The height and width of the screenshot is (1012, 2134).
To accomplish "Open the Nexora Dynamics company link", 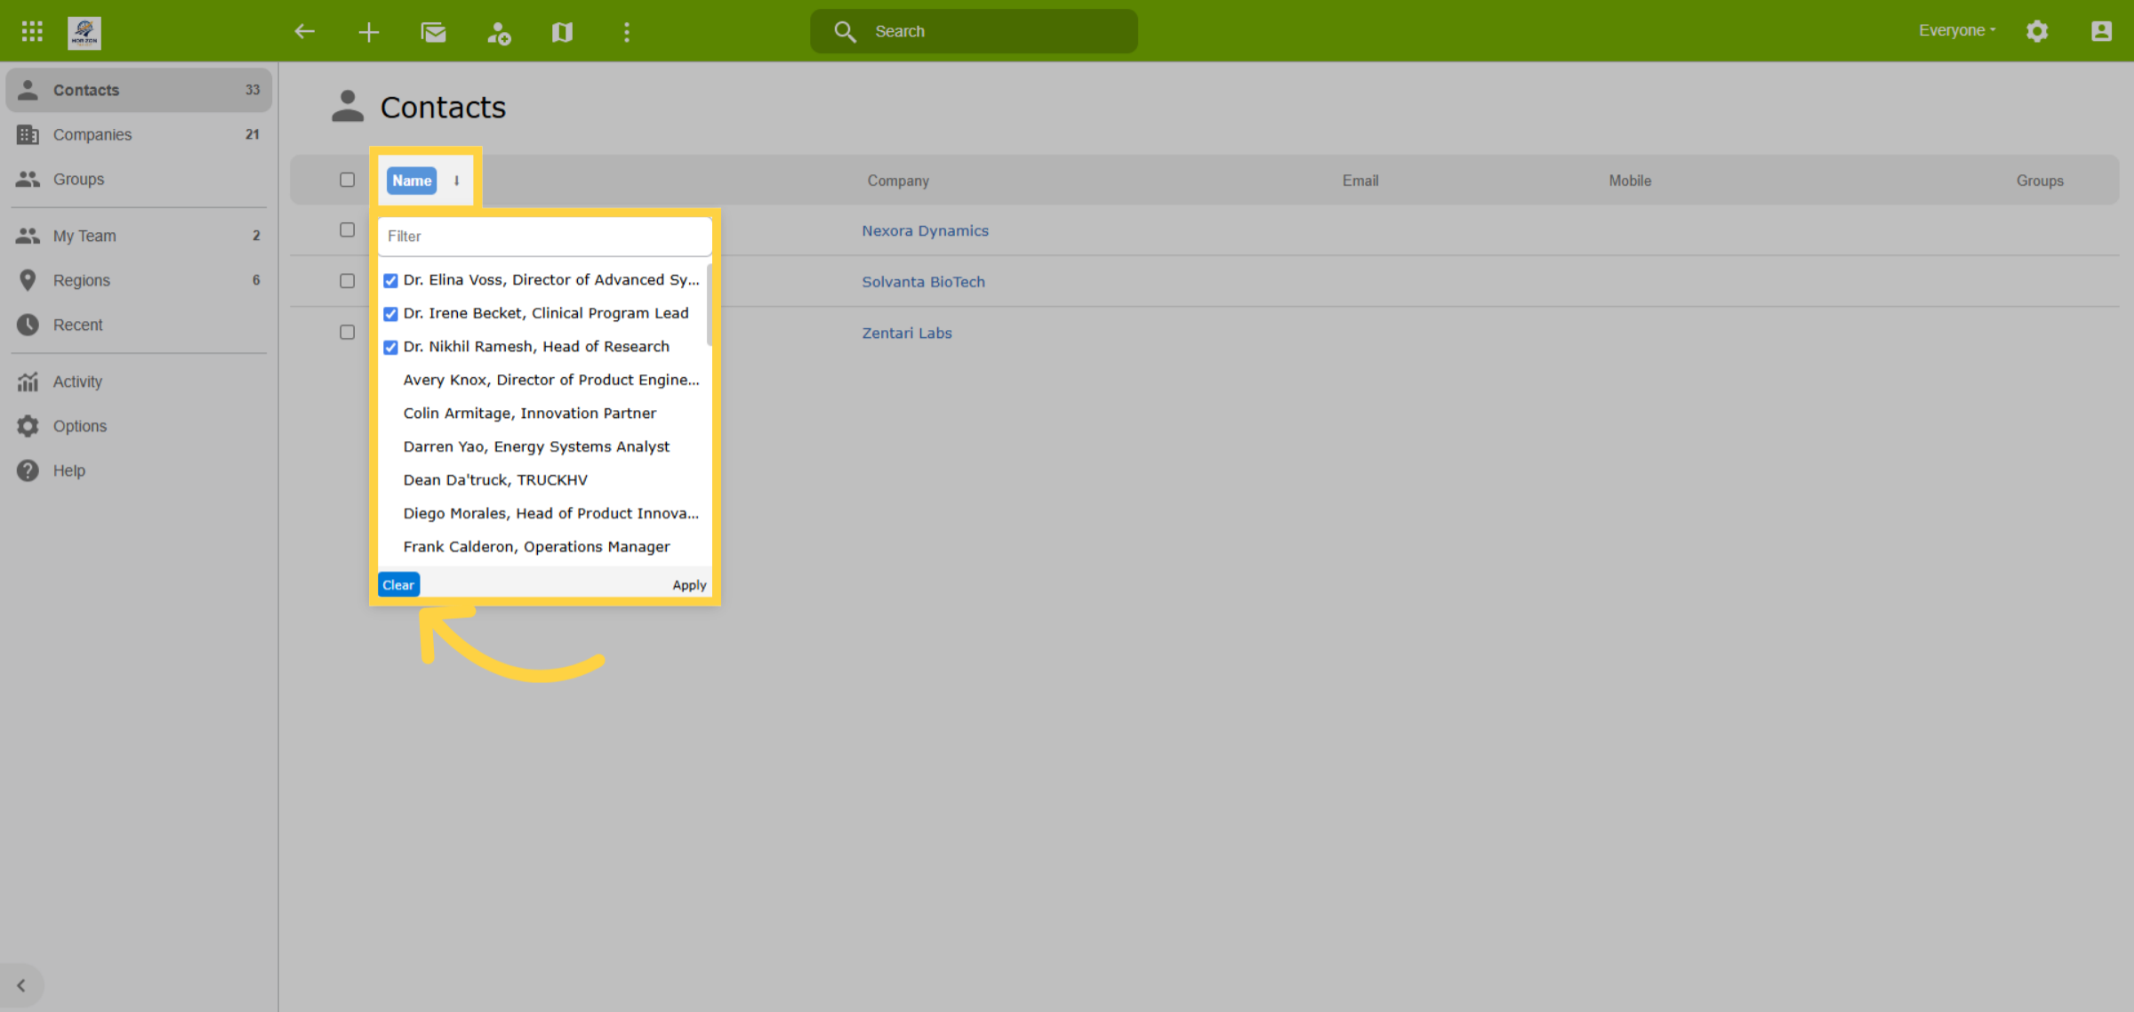I will click(925, 231).
